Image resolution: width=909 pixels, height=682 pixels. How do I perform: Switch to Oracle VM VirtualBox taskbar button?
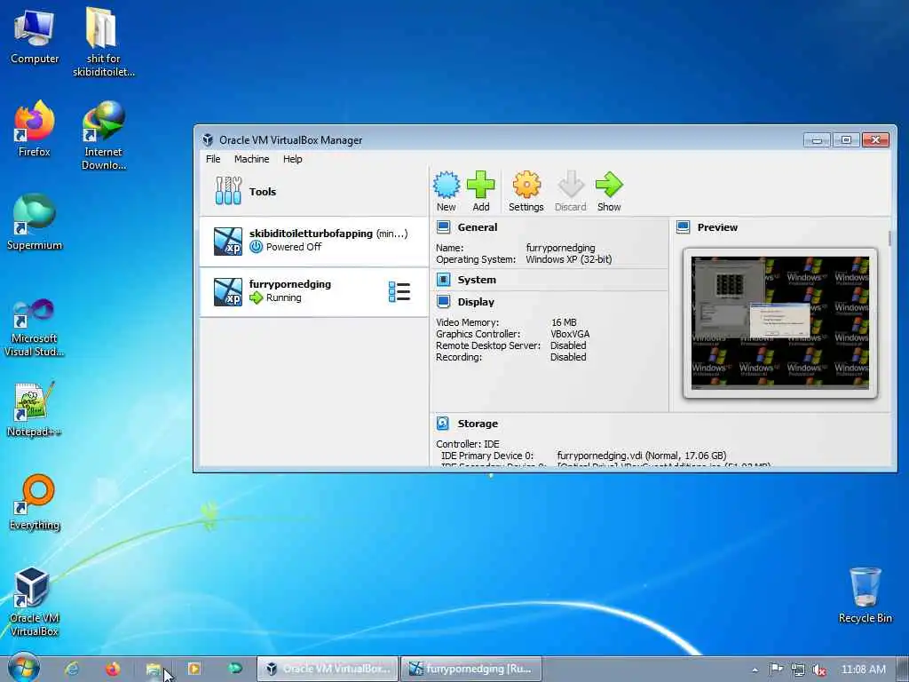[328, 669]
